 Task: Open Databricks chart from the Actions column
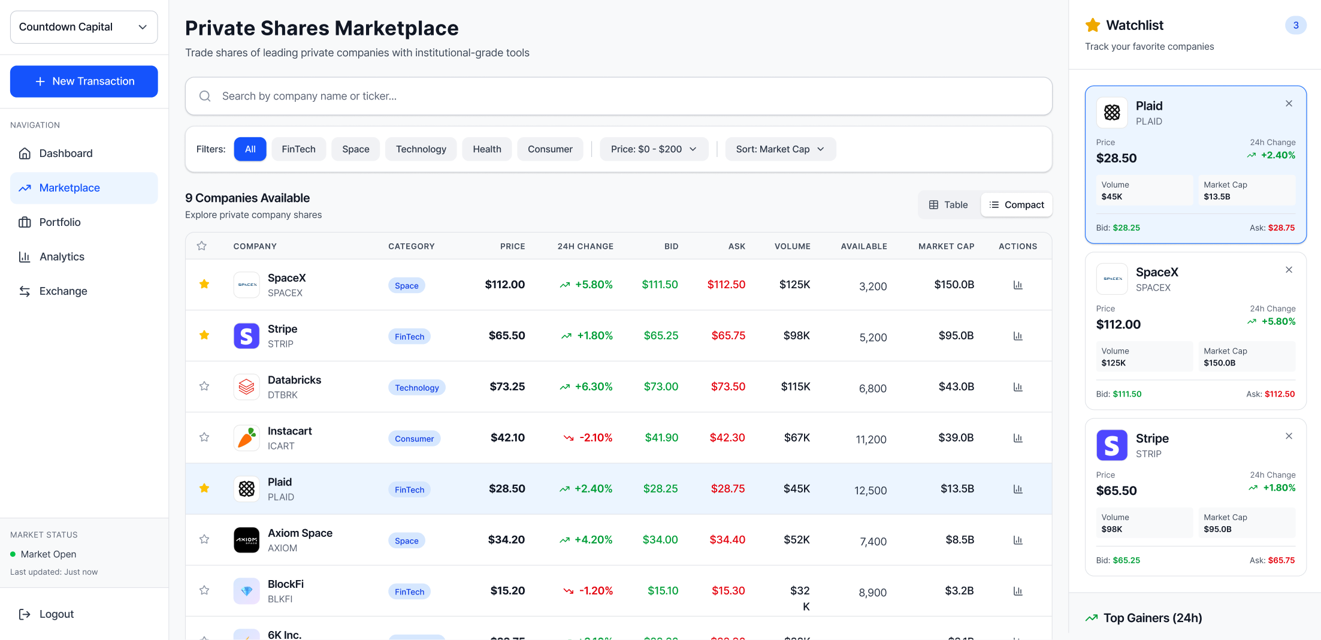1018,387
